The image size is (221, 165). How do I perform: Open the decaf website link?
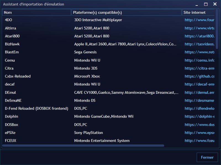[x=199, y=84]
